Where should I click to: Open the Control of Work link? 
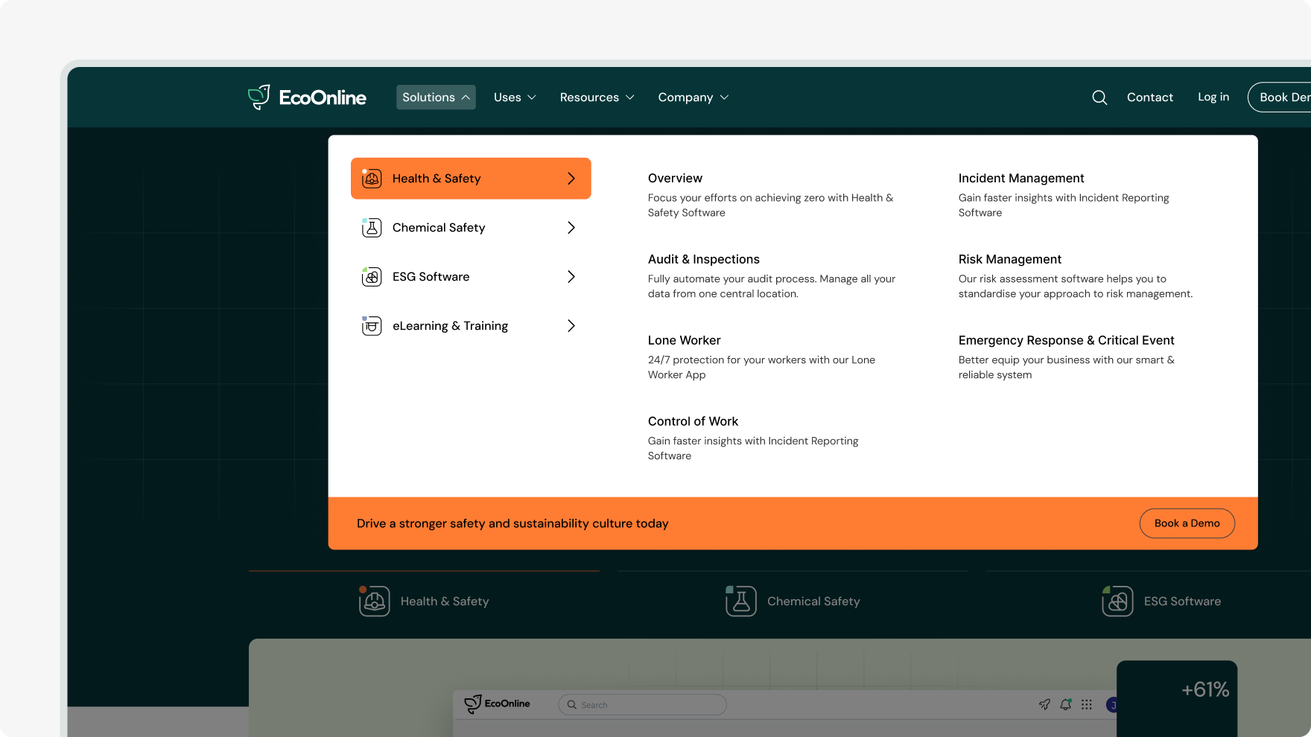click(x=693, y=422)
